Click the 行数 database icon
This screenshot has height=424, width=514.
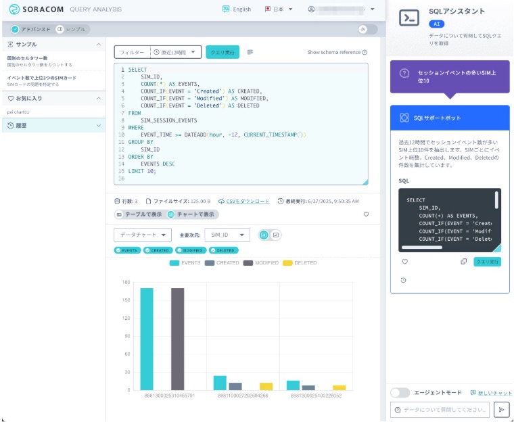pos(117,202)
